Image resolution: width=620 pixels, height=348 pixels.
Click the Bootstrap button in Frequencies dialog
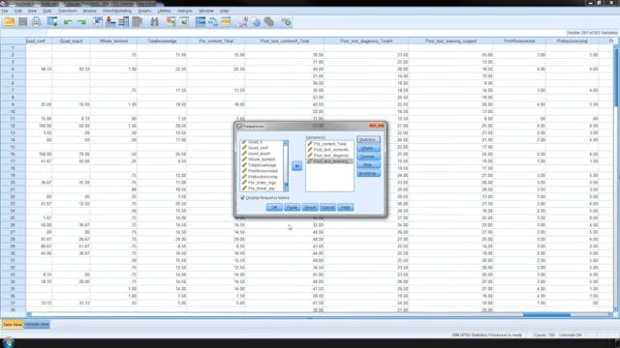coord(368,174)
